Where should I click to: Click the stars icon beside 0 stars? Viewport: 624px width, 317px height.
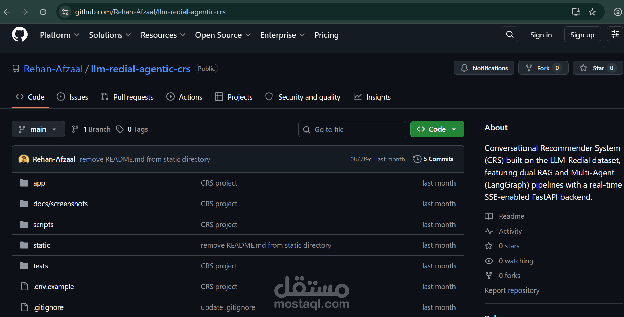(x=489, y=246)
